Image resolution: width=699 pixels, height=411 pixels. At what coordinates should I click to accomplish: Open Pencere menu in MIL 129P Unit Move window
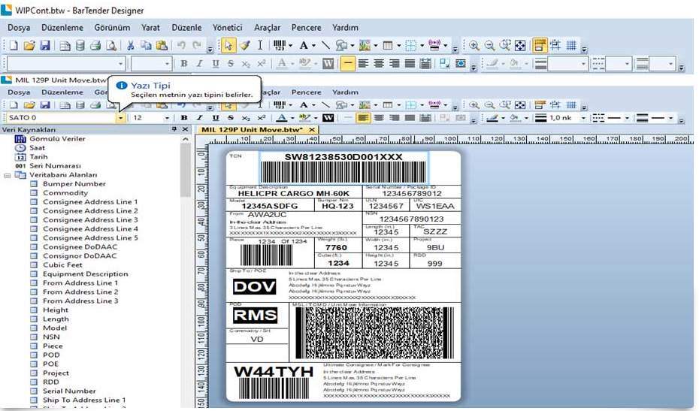point(306,92)
